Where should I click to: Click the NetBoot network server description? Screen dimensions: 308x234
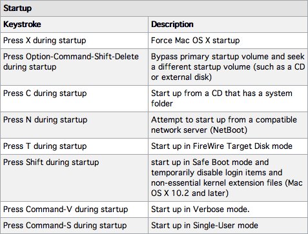pyautogui.click(x=224, y=125)
